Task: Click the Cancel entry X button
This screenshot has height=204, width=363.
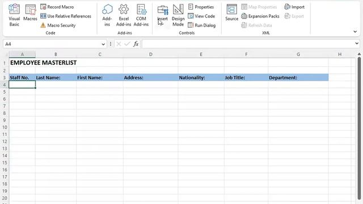Action: [x=119, y=44]
